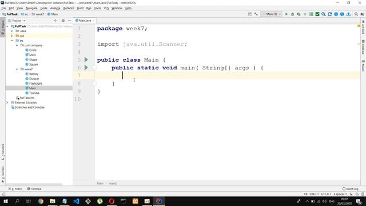The height and width of the screenshot is (206, 366).
Task: Click the blue info icon in the toolbar
Action: [336, 14]
